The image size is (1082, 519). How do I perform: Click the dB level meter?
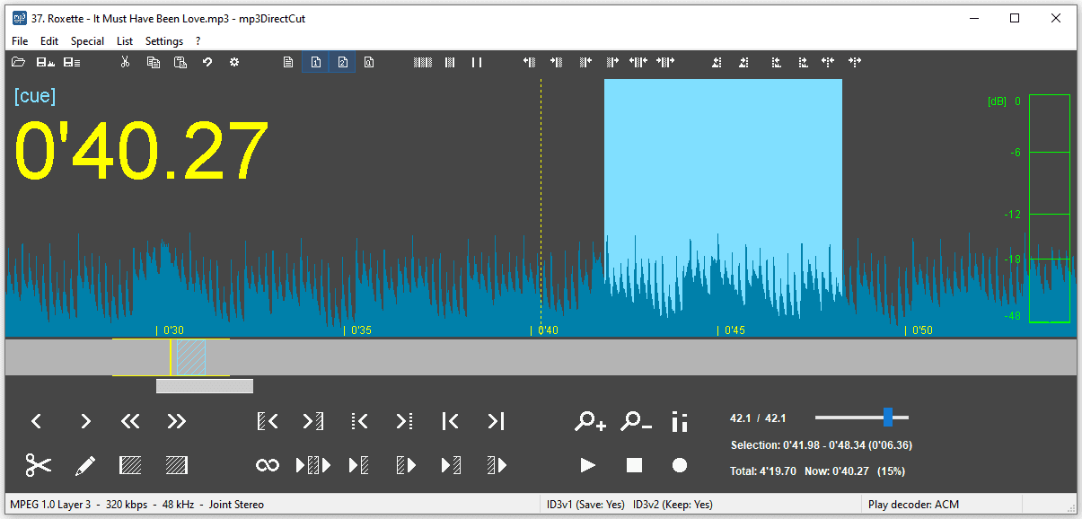[1049, 208]
